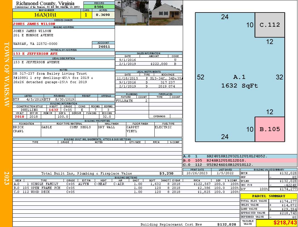The image size is (298, 227).
Task: Open the garage photo thumbnail
Action: tap(132, 13)
